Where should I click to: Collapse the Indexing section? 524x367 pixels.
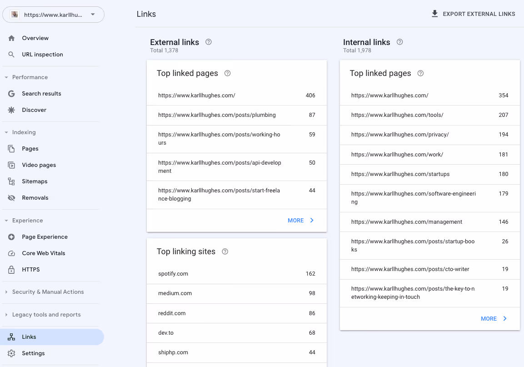coord(6,132)
